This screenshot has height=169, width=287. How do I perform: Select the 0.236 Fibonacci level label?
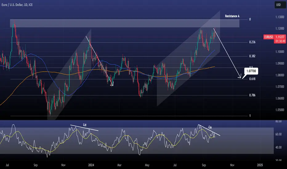coord(252,42)
